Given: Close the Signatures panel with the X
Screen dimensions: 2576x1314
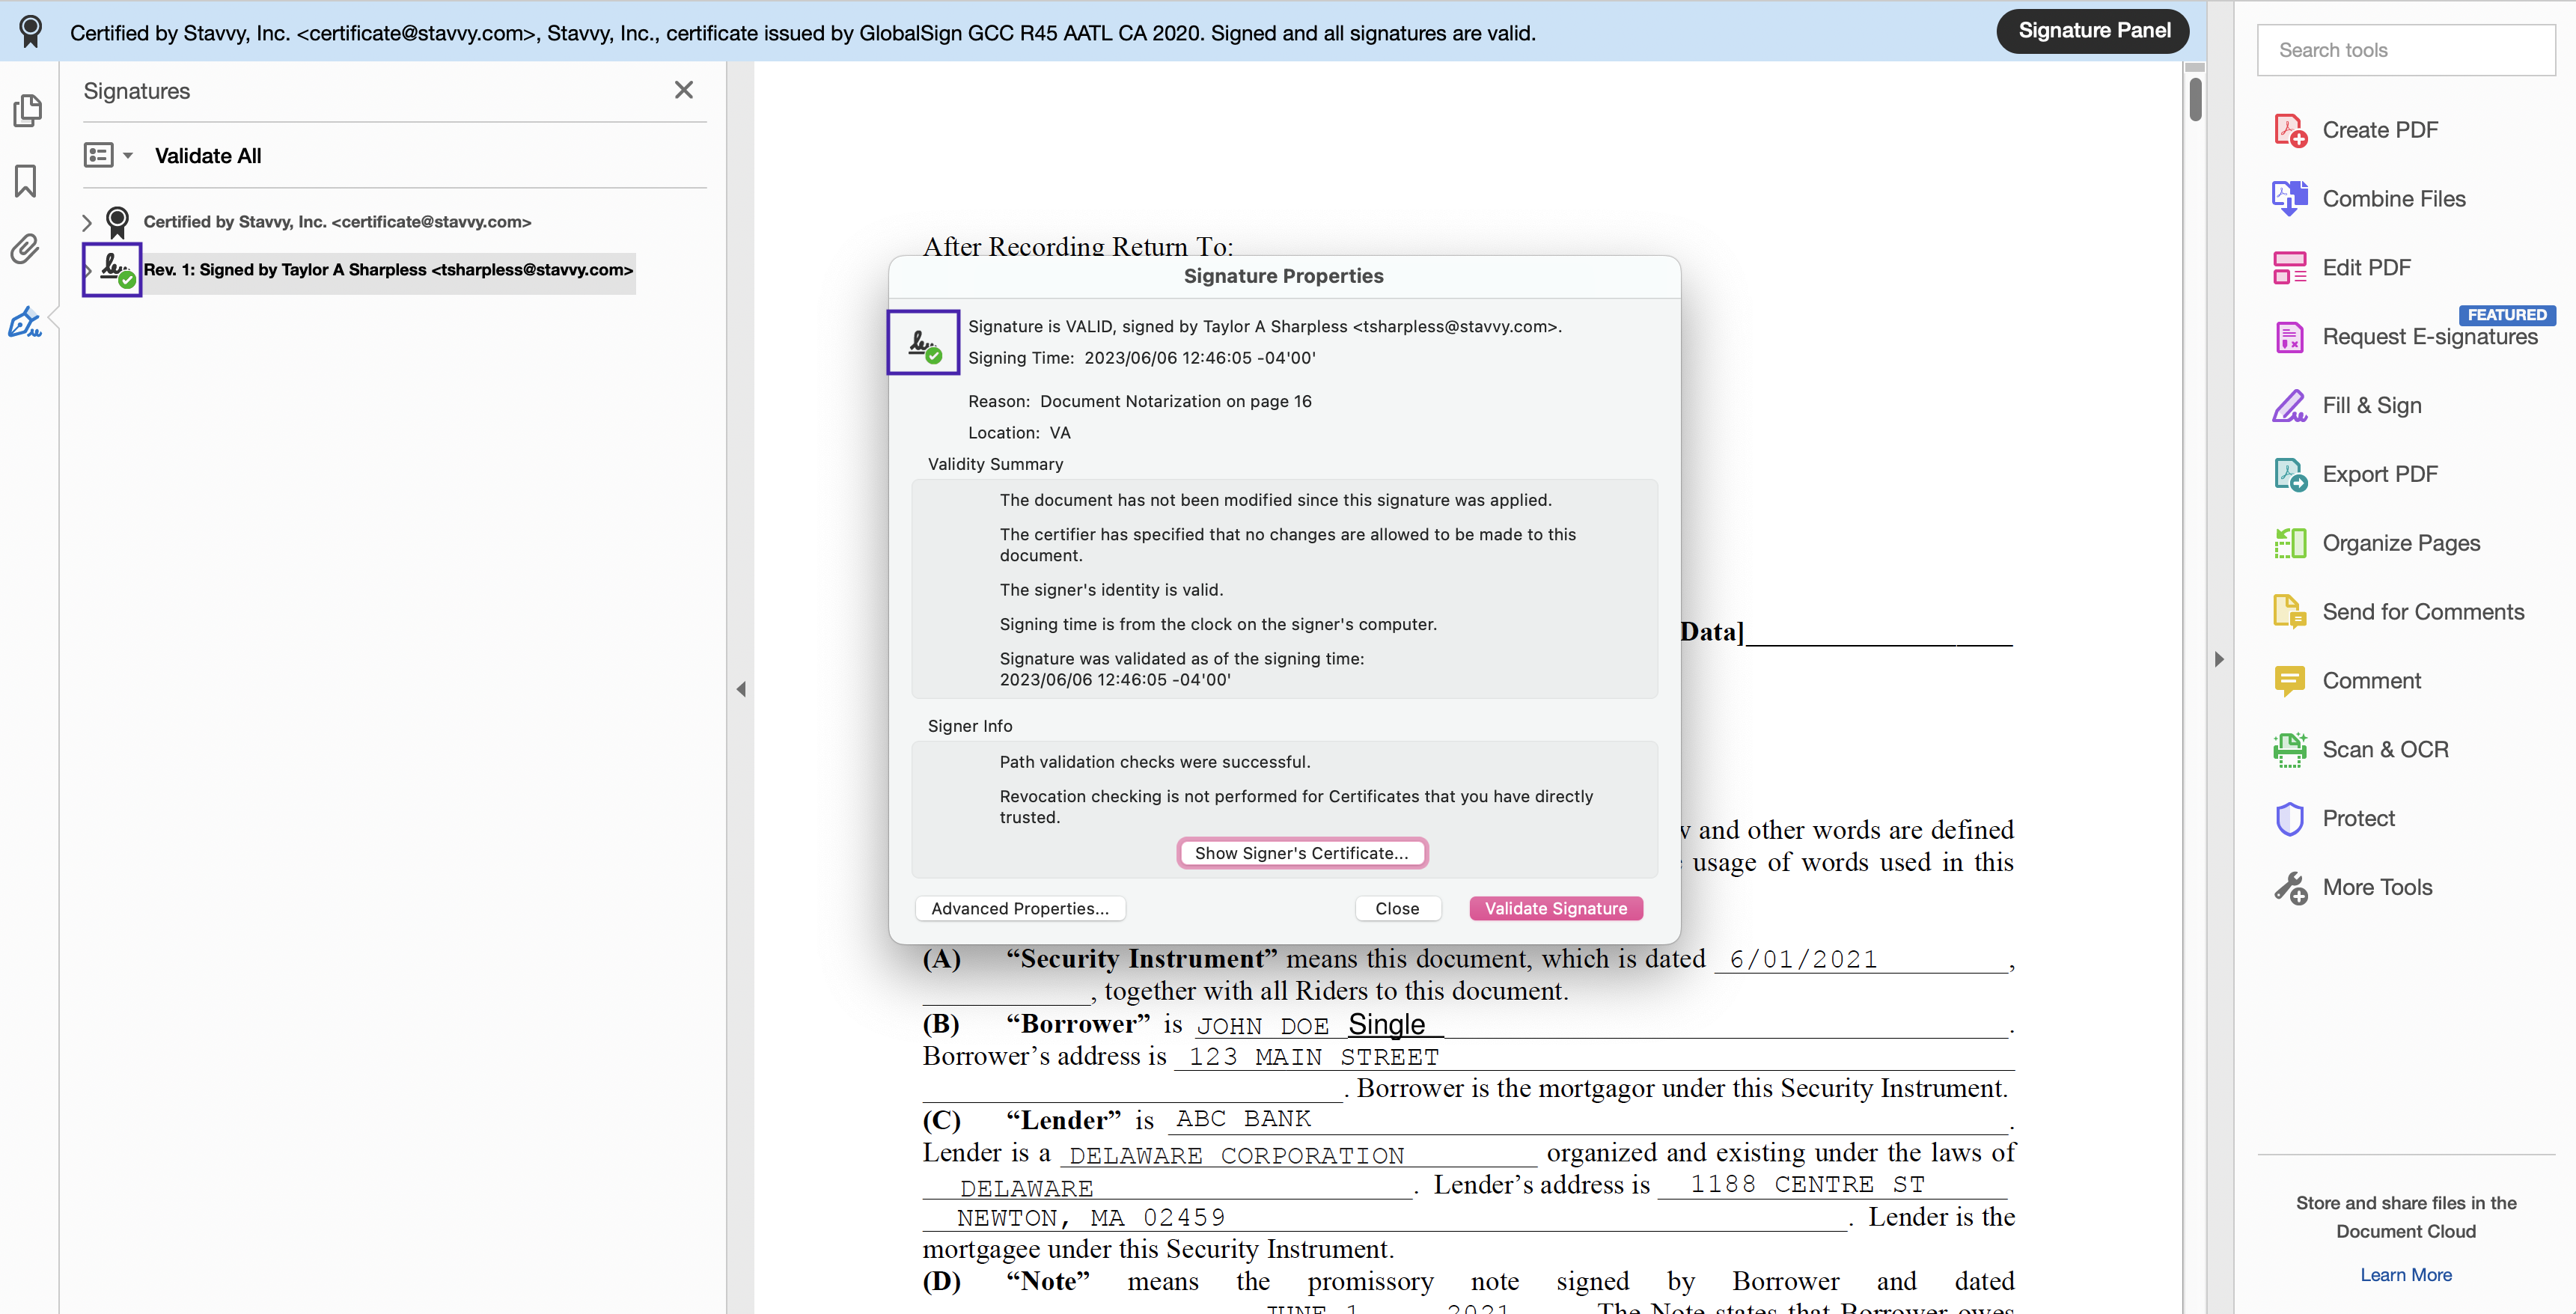Looking at the screenshot, I should (x=684, y=90).
